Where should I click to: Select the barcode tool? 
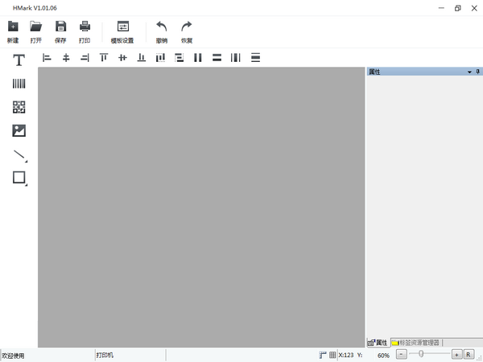coord(19,84)
